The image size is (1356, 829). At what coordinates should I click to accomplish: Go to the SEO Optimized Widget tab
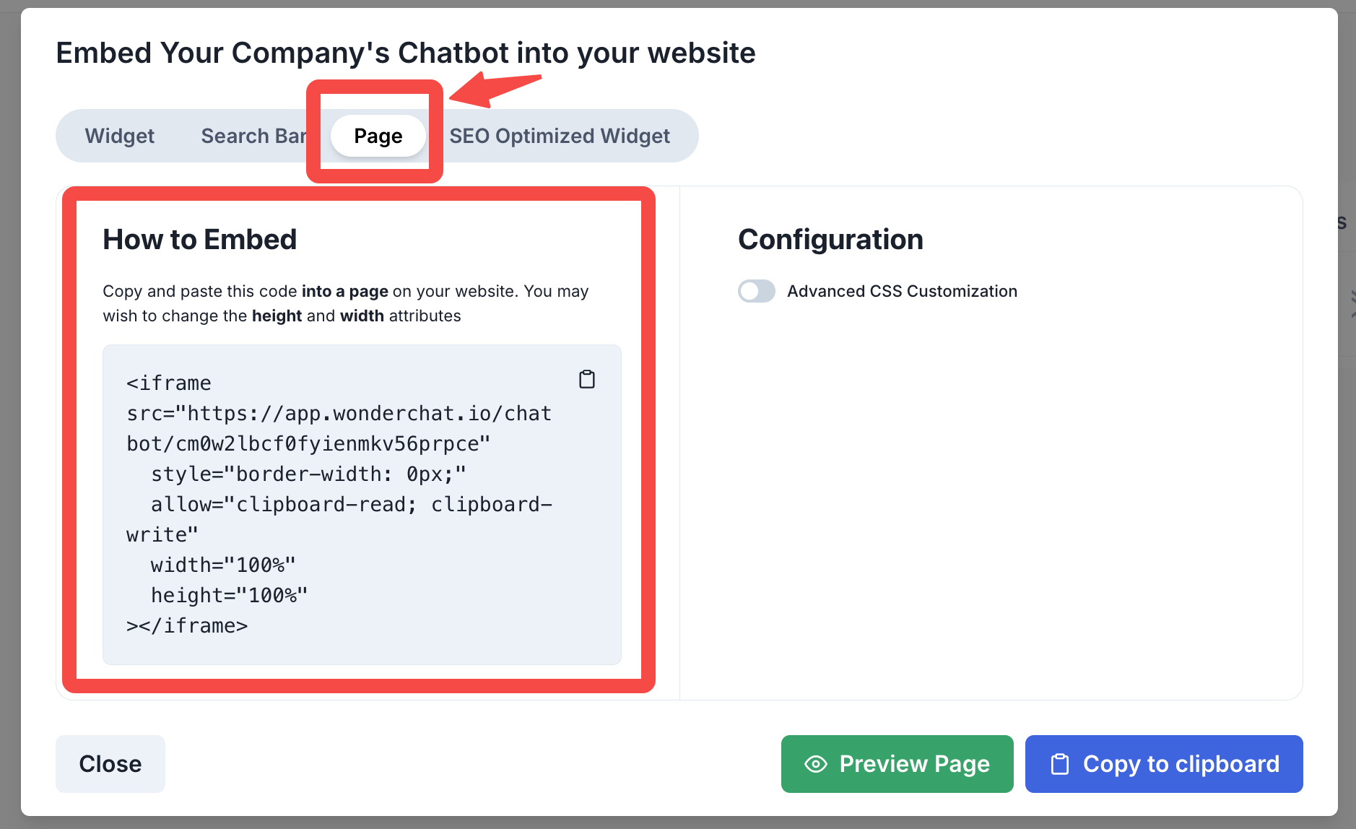click(560, 136)
